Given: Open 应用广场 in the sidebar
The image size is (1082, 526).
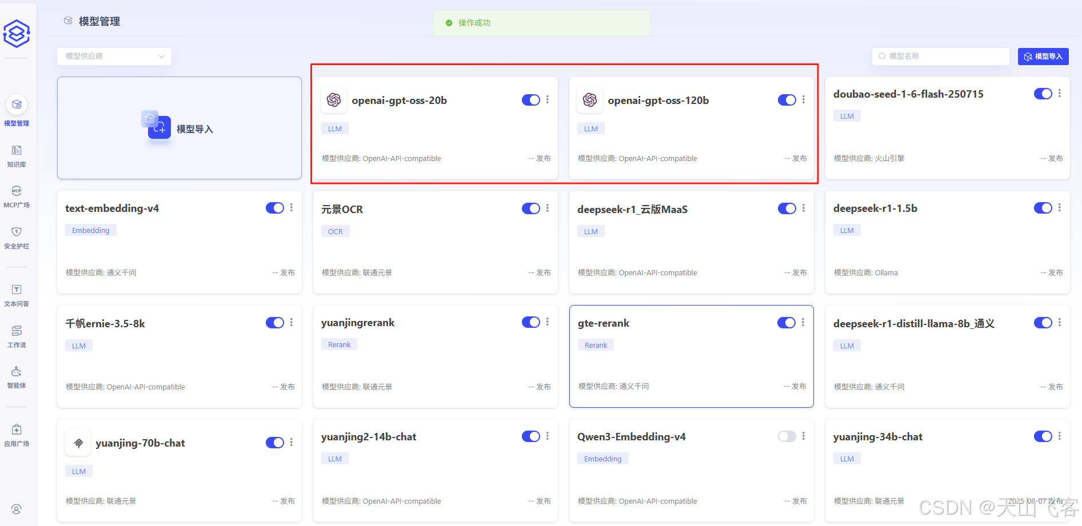Looking at the screenshot, I should [x=17, y=435].
